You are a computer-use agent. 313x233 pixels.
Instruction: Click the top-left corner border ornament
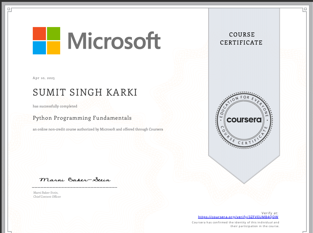coord(9,9)
